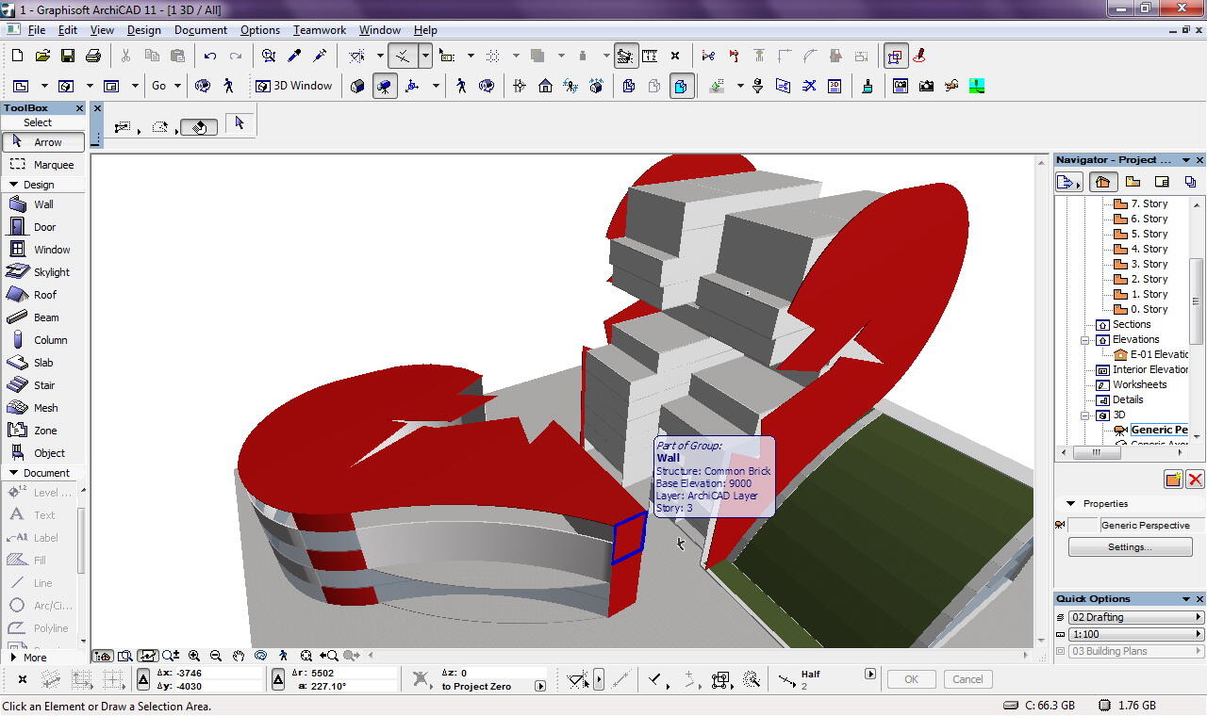
Task: Toggle the Arrow select tool
Action: click(43, 142)
